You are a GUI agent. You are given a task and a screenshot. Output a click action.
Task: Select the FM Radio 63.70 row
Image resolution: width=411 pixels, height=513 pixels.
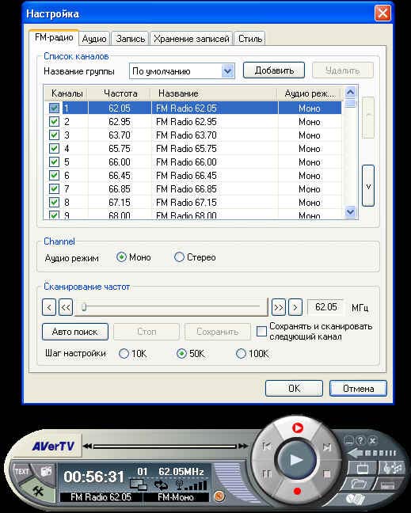193,135
